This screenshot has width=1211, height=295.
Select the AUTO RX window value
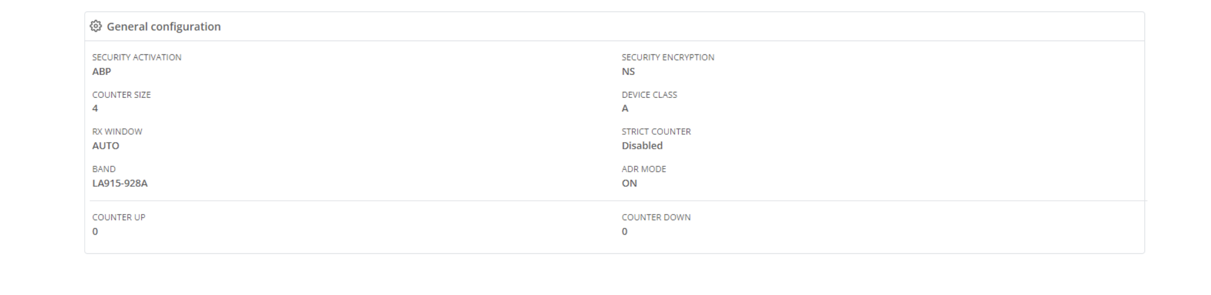point(106,146)
